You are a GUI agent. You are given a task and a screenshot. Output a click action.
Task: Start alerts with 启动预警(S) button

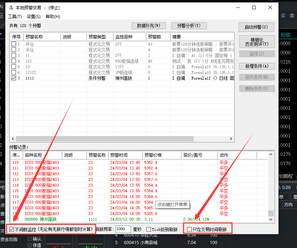point(256,27)
